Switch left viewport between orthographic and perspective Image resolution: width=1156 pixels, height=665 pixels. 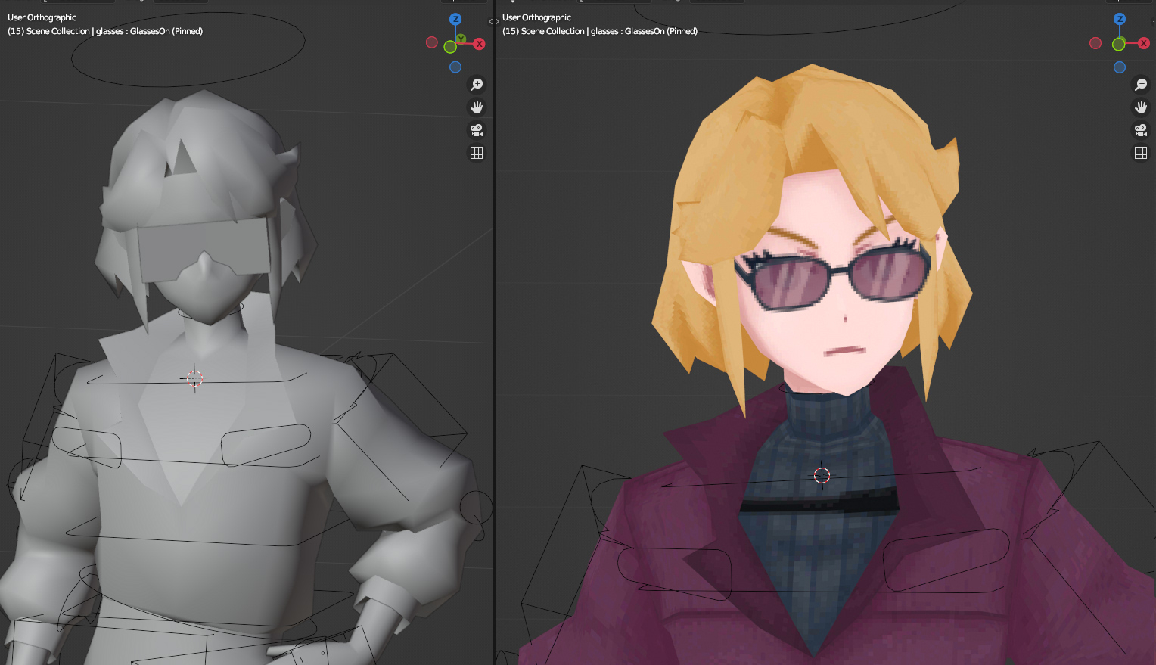click(477, 153)
